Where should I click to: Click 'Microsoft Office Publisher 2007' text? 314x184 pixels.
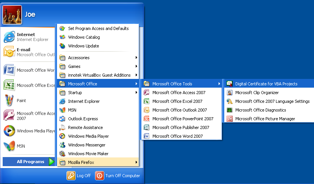pos(181,127)
